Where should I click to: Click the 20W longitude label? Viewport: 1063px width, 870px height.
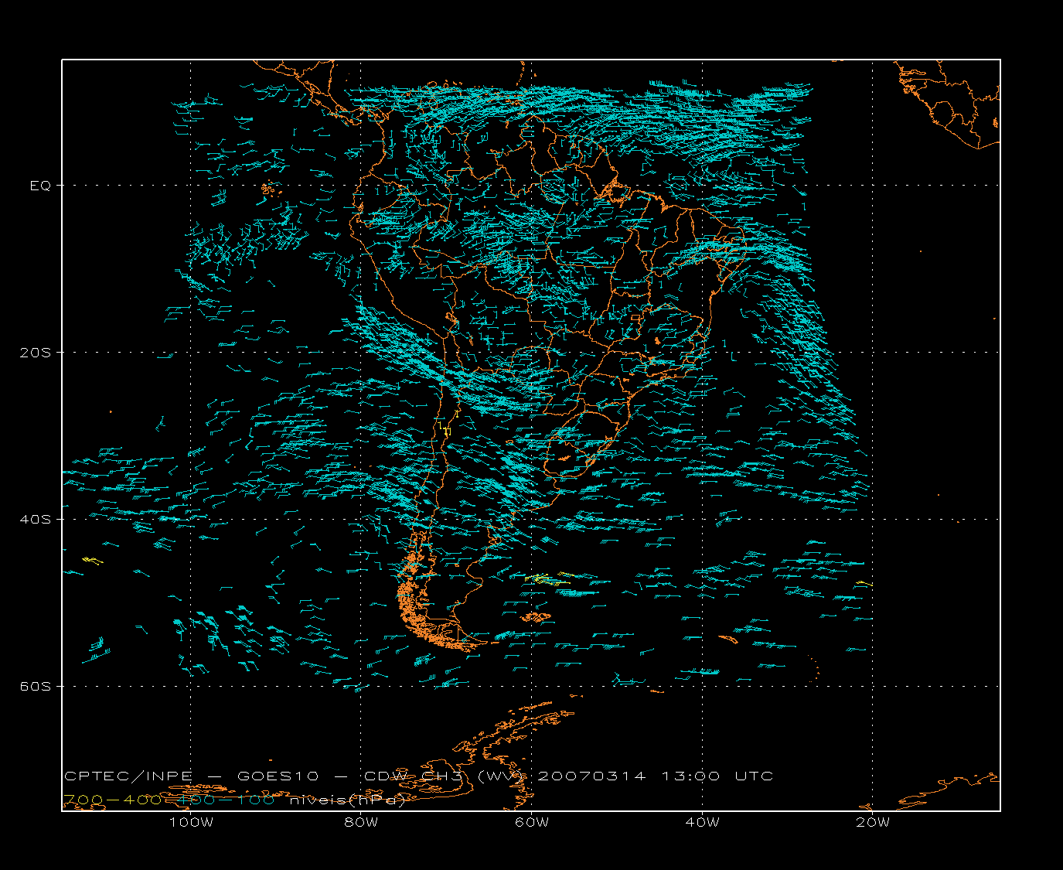[x=873, y=822]
